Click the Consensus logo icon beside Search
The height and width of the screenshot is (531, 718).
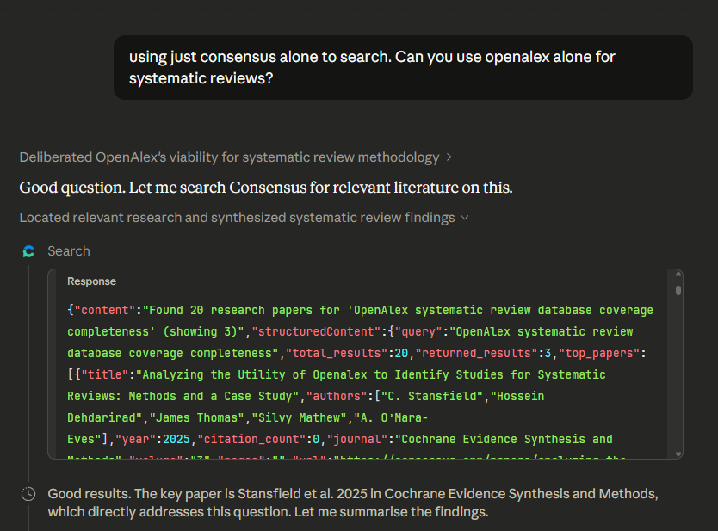[28, 251]
